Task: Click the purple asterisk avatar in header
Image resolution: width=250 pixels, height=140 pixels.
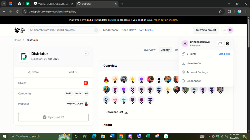Action: (230, 30)
